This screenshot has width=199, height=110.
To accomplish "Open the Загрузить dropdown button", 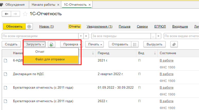I will 34,44.
